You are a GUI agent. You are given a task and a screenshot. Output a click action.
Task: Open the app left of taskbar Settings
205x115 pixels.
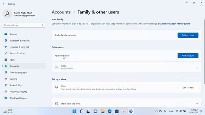pyautogui.click(x=124, y=111)
